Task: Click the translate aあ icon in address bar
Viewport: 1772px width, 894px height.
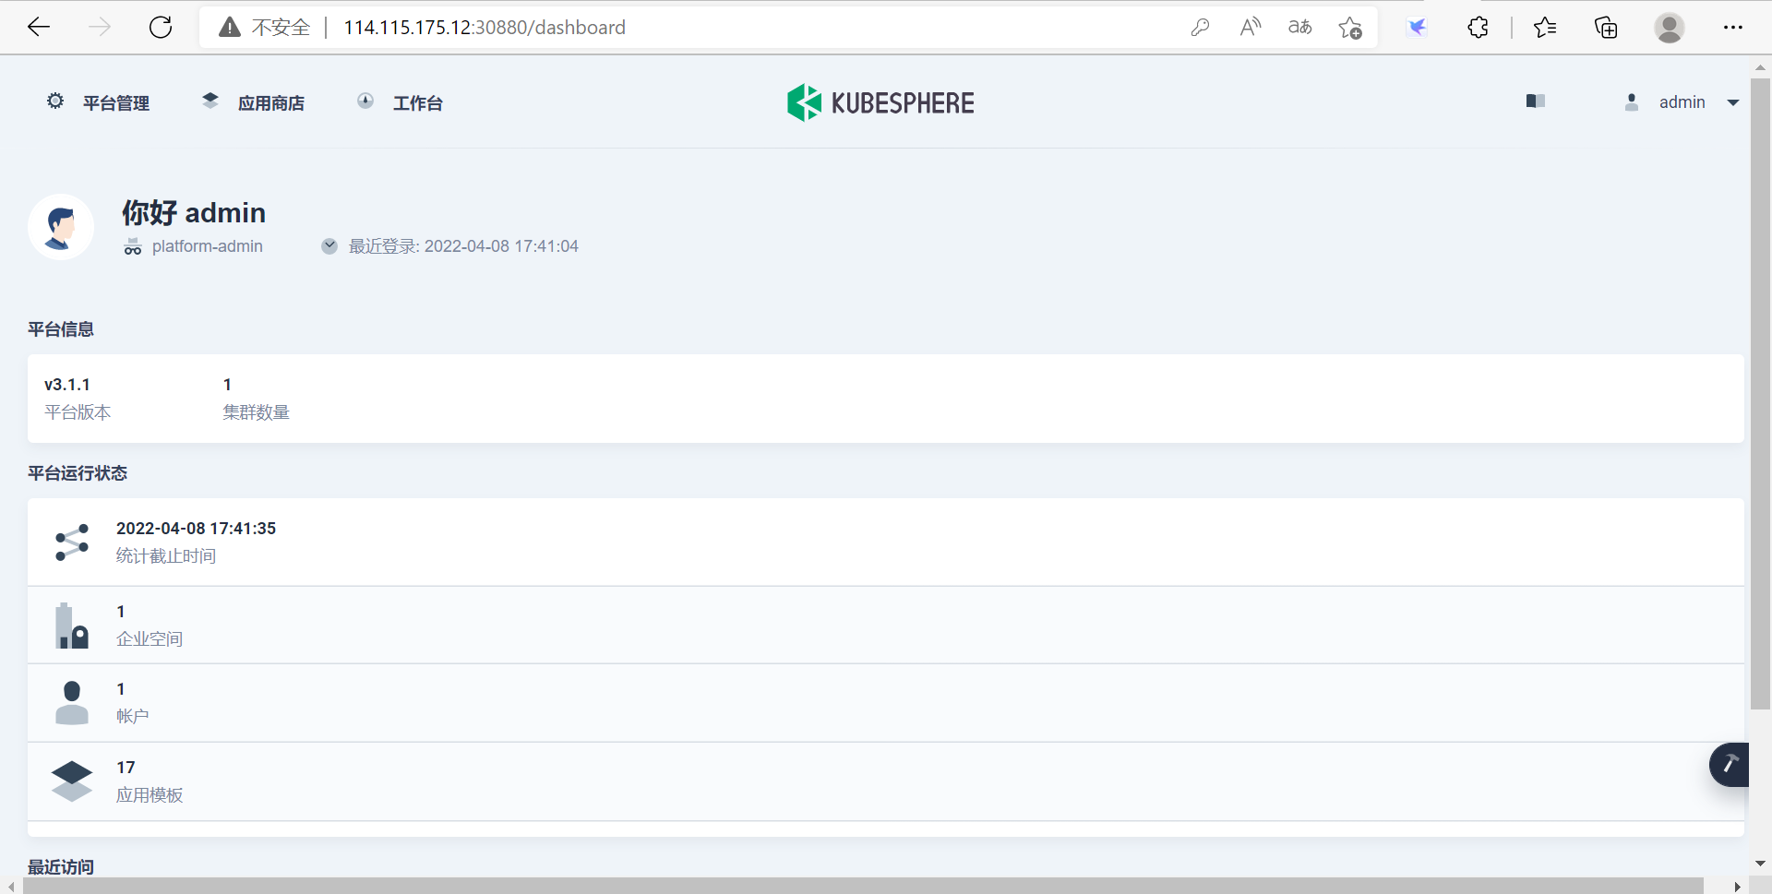Action: [x=1299, y=27]
